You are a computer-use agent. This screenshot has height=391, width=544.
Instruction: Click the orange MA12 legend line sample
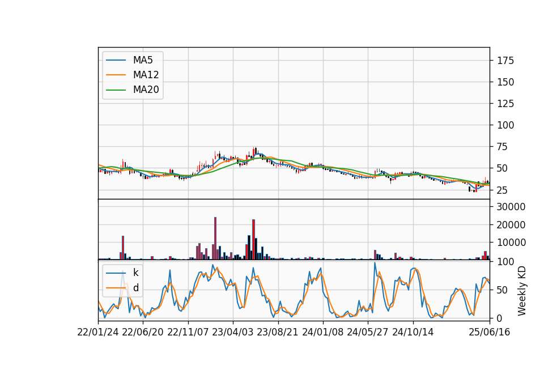116,75
